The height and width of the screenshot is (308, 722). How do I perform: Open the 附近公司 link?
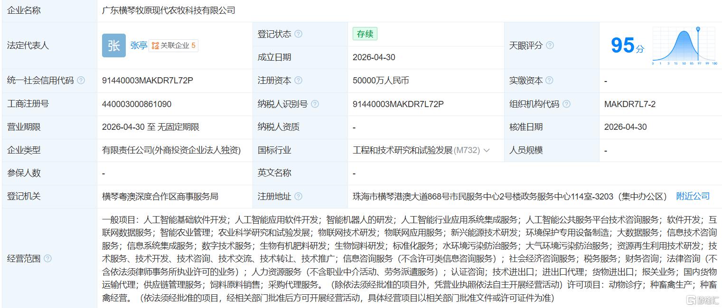click(x=693, y=196)
